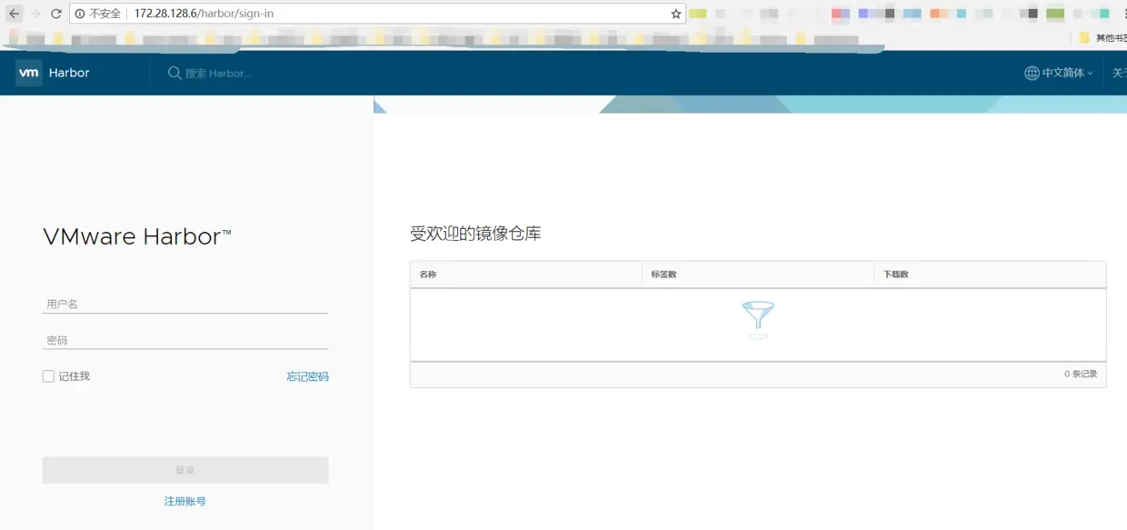Screen dimensions: 1127x530
Task: Reload the page with the refresh icon
Action: [x=56, y=14]
